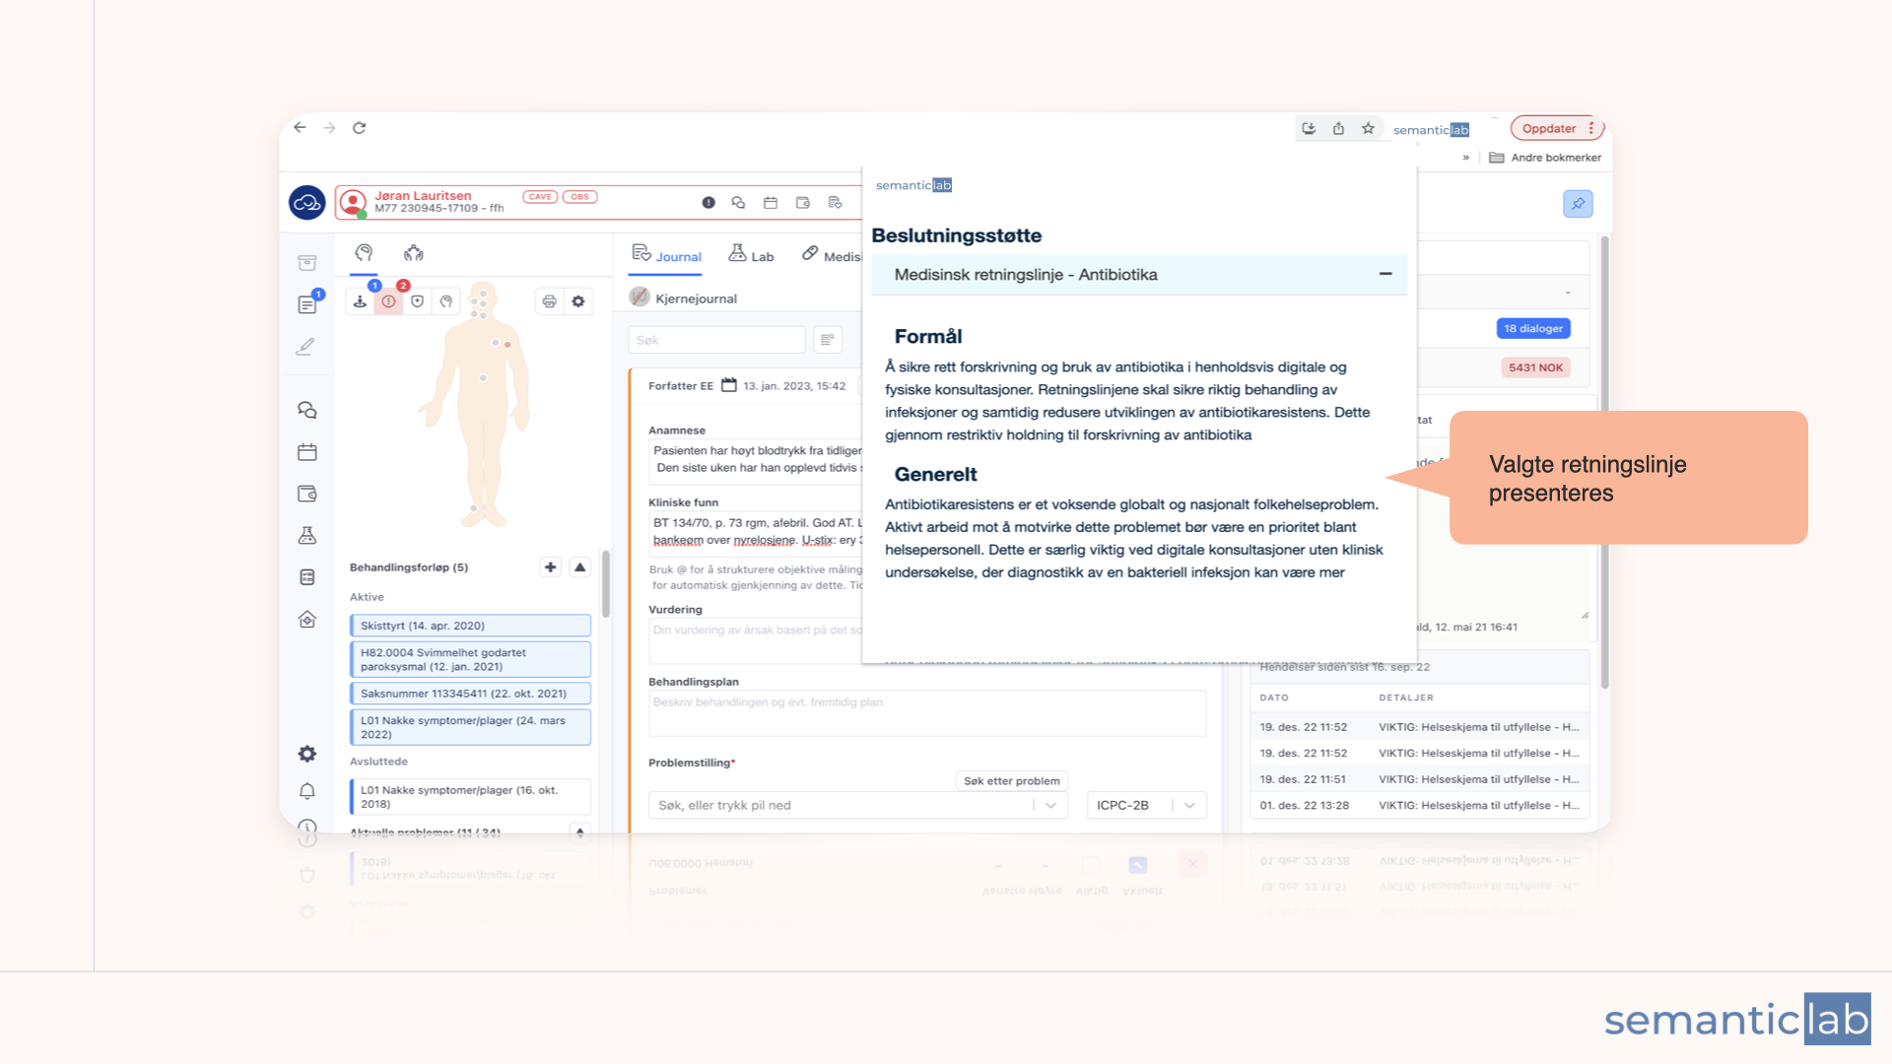The image size is (1892, 1064).
Task: Bookmark page with browser star icon
Action: 1368,129
